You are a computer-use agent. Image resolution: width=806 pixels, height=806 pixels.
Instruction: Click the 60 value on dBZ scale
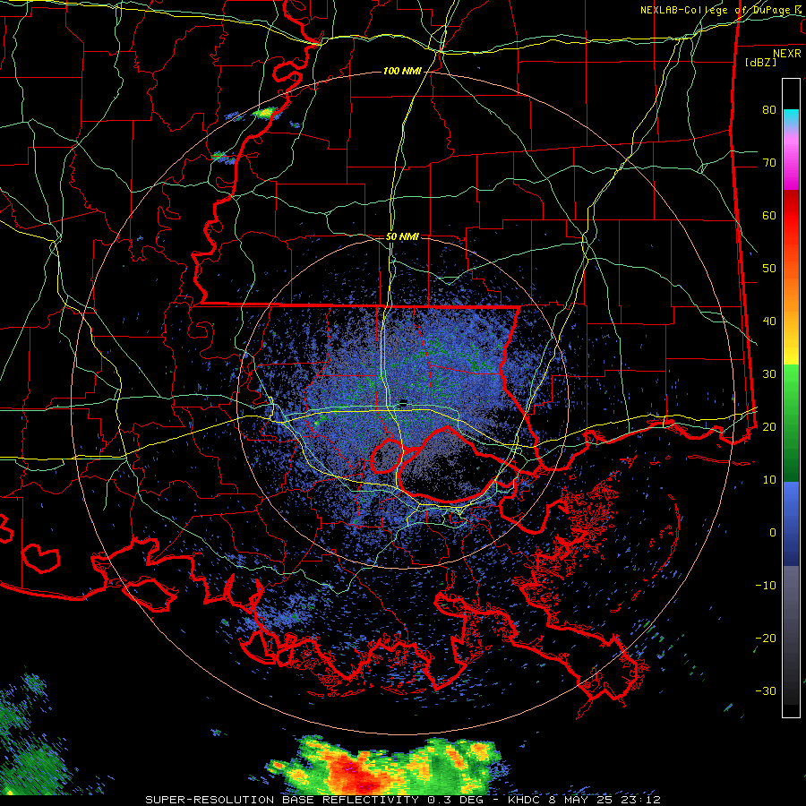point(769,215)
